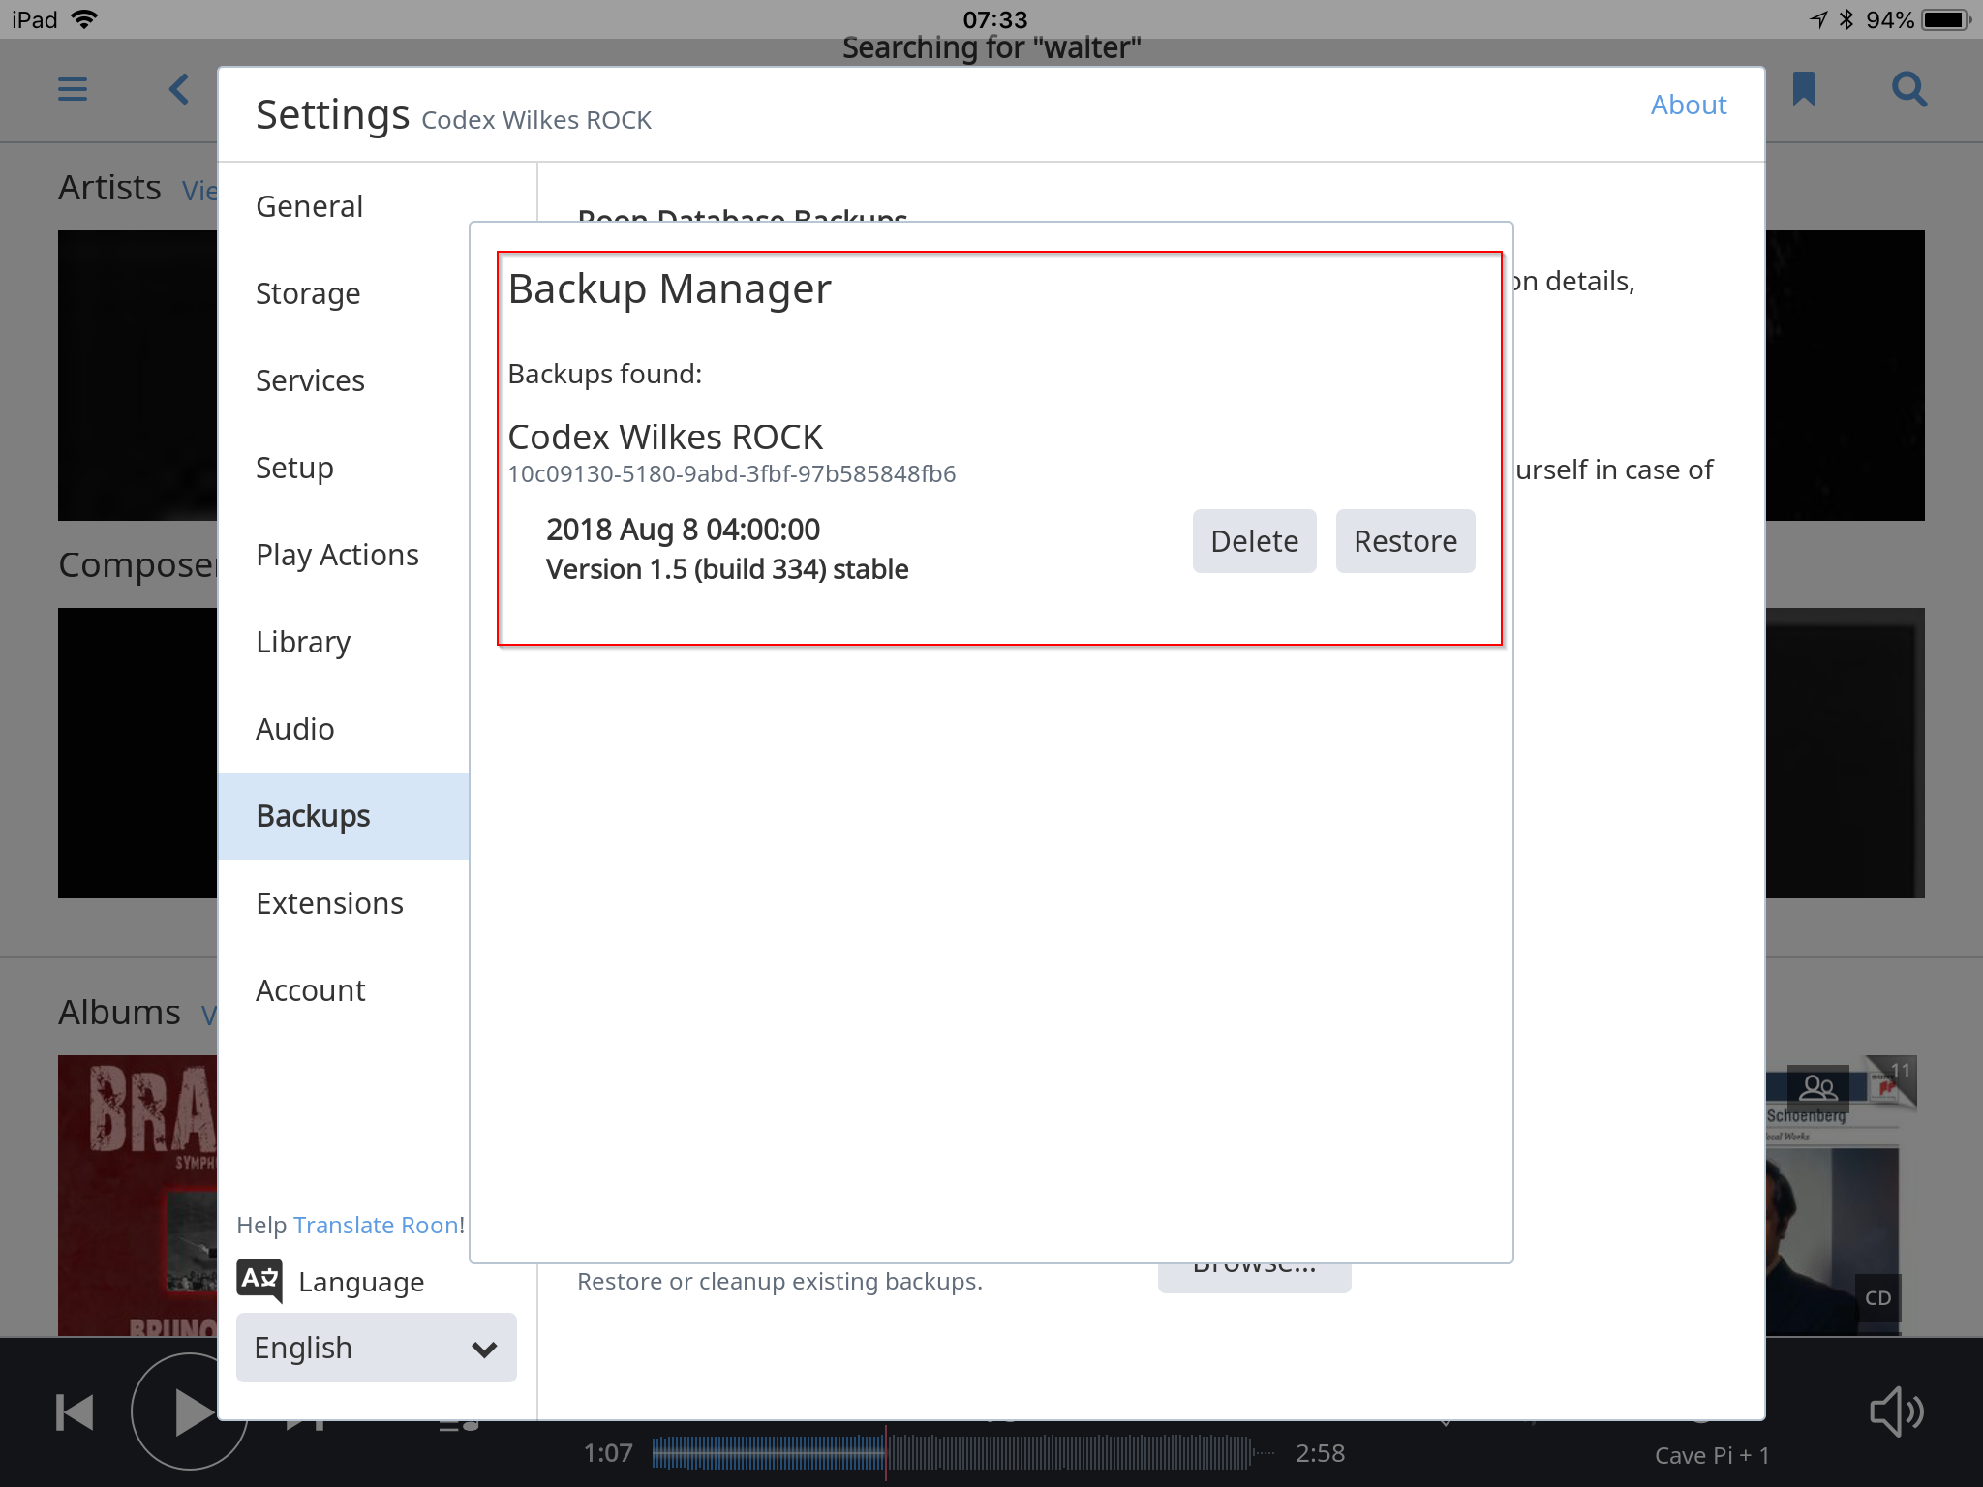The image size is (1983, 1487).
Task: Select the Backups settings tab
Action: click(x=344, y=816)
